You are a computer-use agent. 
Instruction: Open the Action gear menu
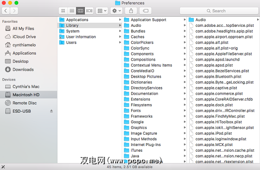[x=117, y=11]
